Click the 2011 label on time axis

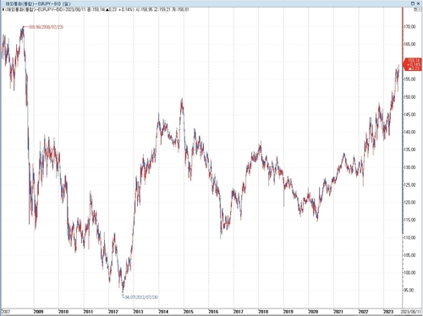pyautogui.click(x=88, y=312)
